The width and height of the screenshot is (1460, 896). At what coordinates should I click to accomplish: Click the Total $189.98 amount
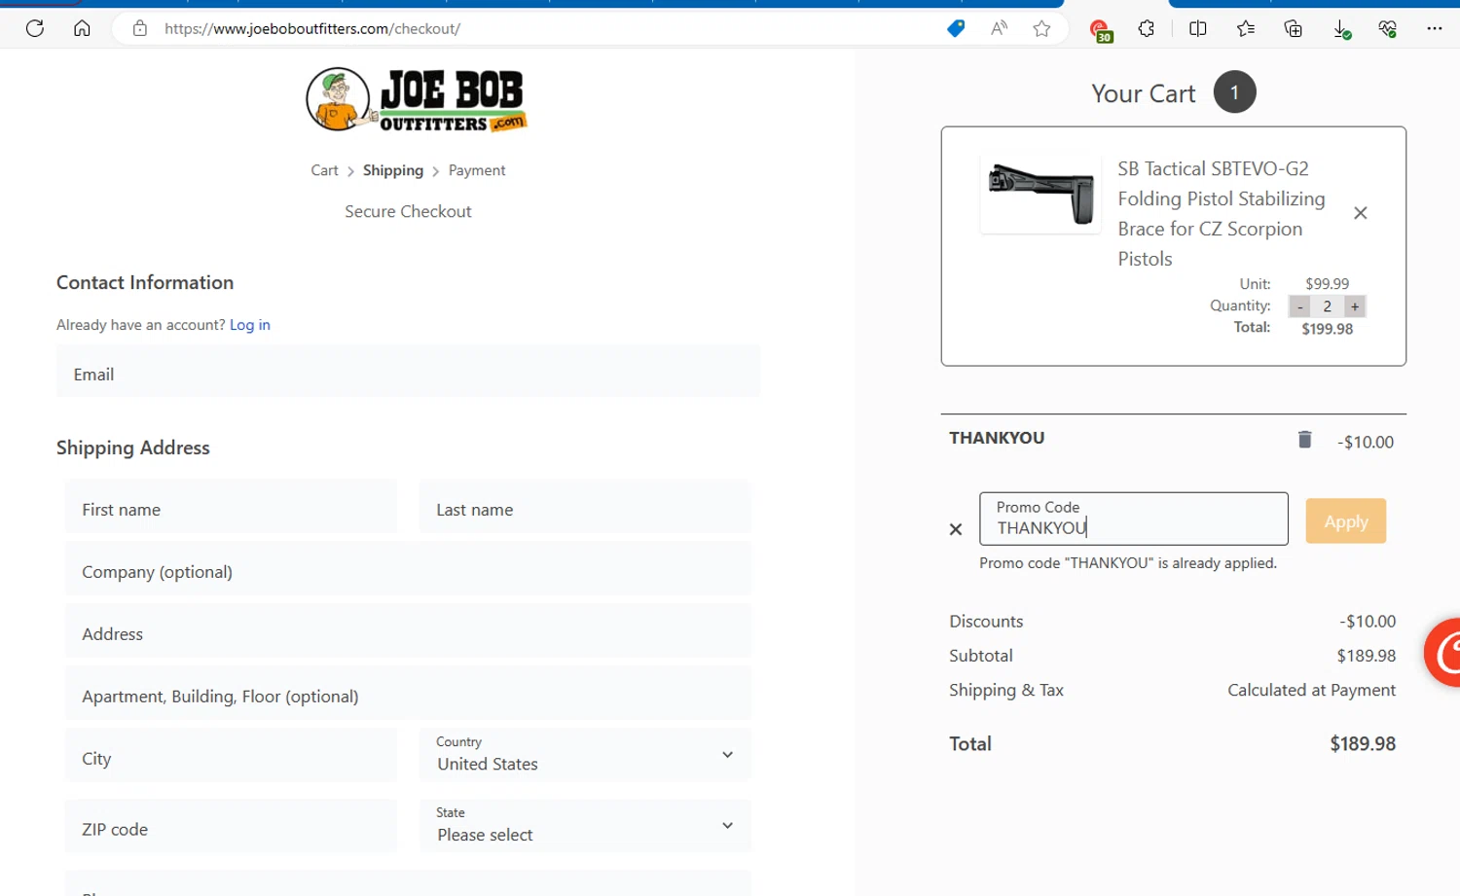click(1363, 744)
